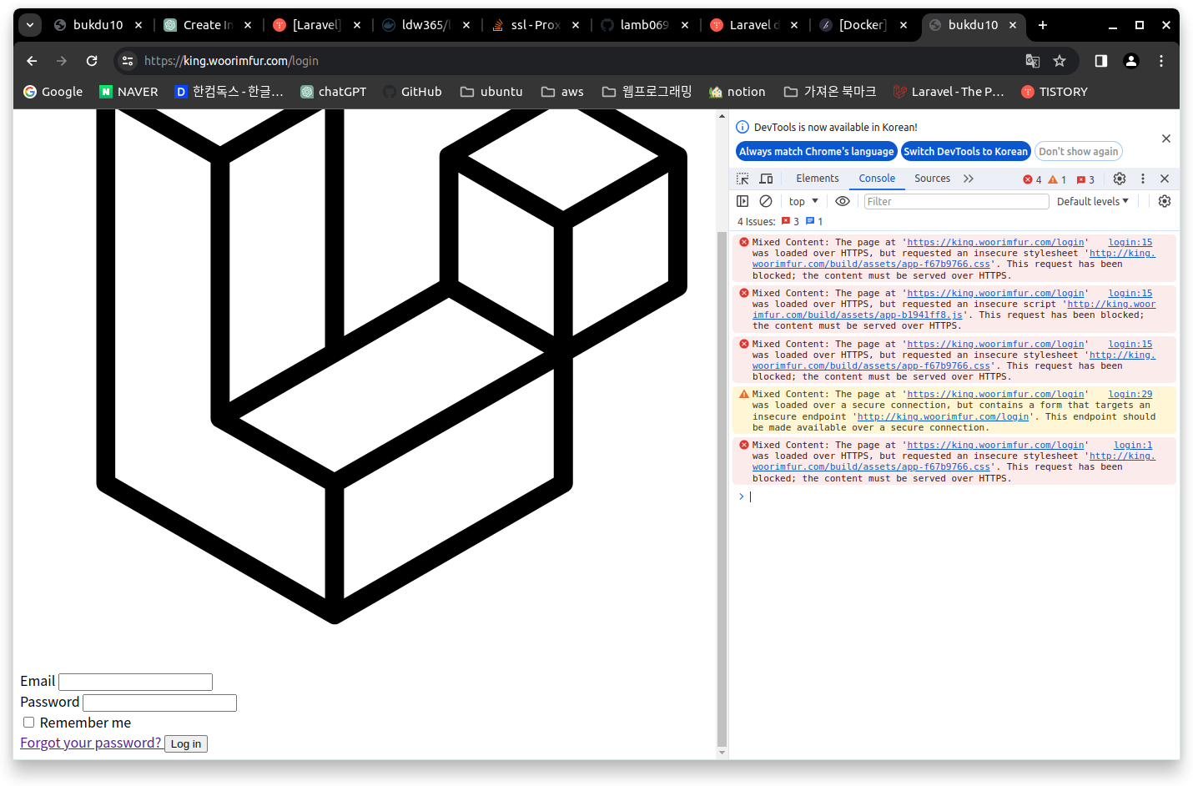
Task: Toggle the device toolbar in DevTools
Action: click(766, 179)
